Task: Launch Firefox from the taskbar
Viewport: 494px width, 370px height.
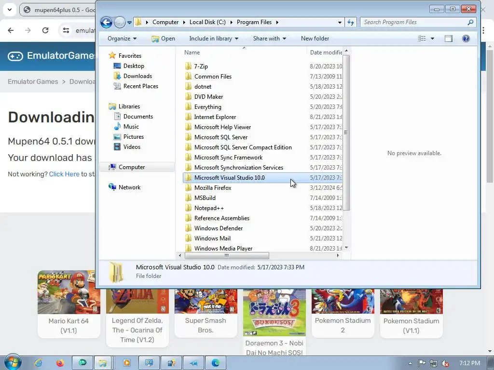Action: pos(60,363)
